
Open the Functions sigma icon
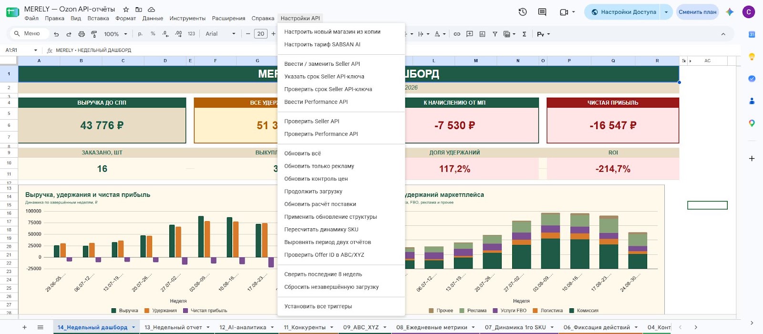[x=525, y=34]
